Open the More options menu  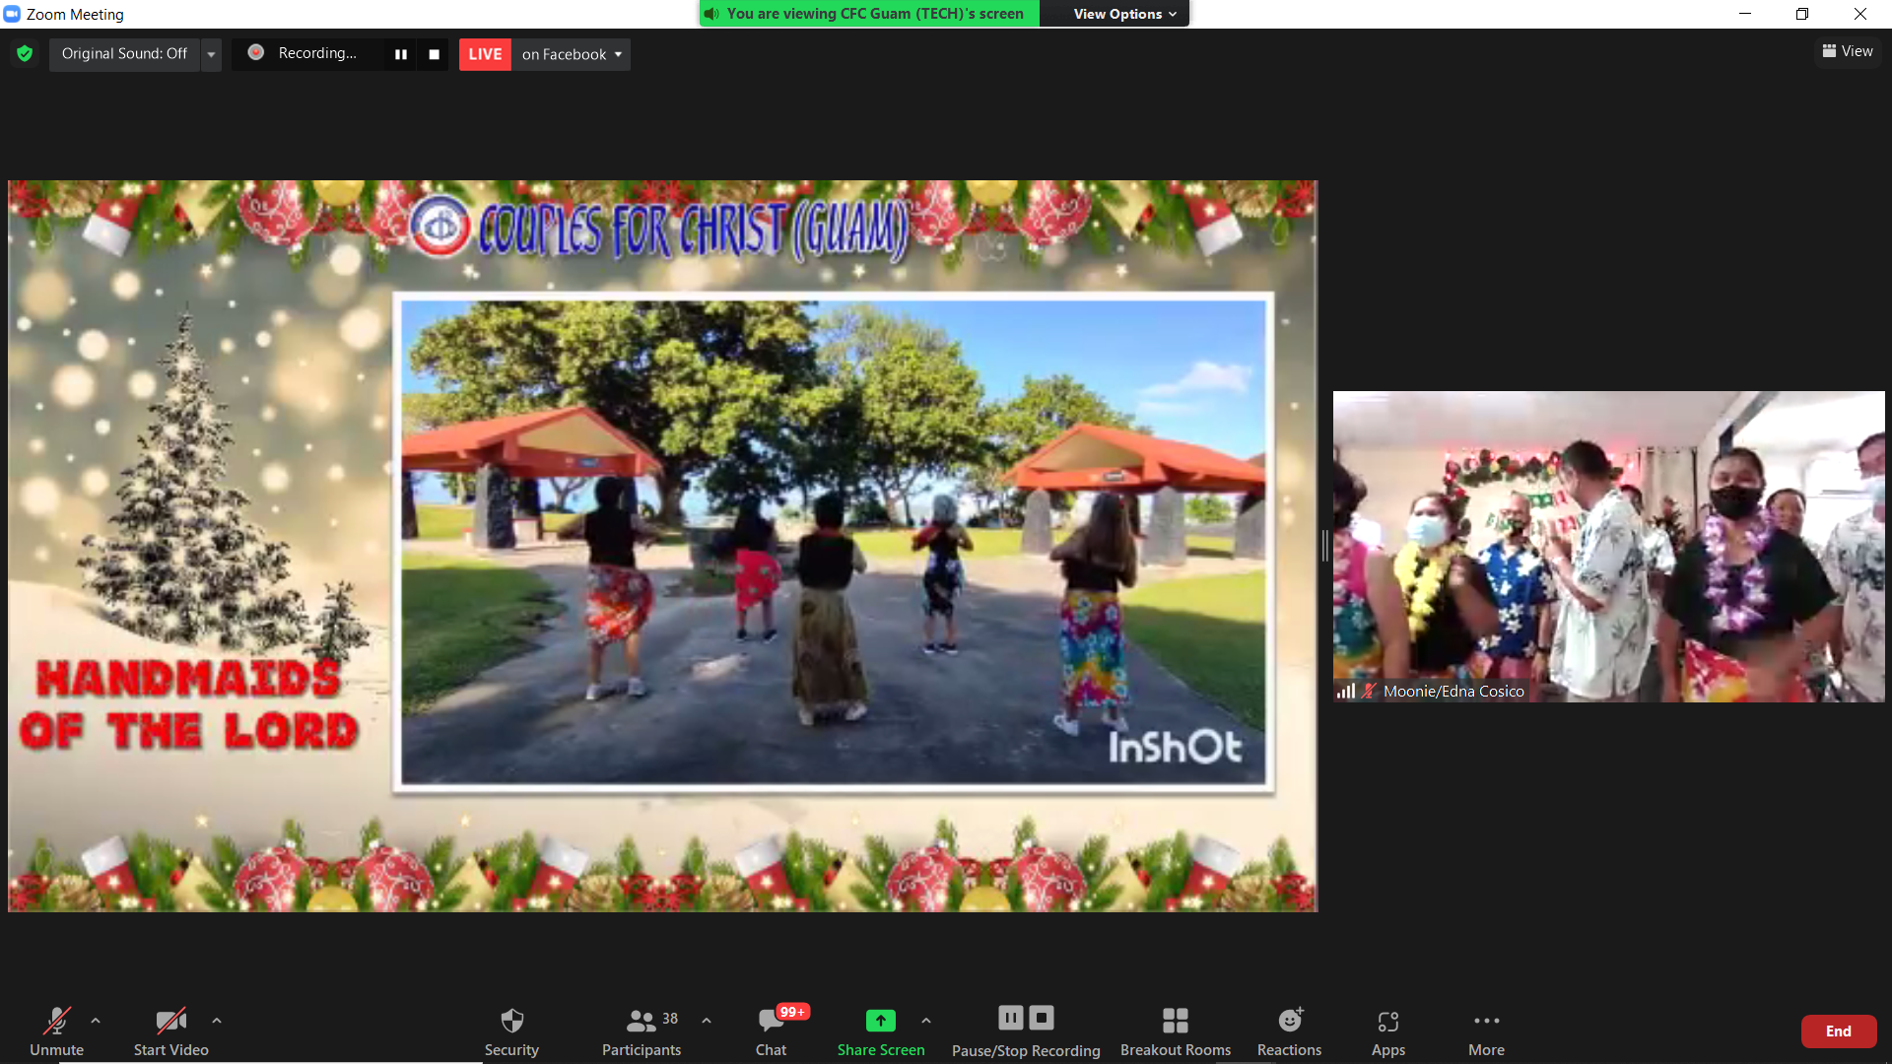point(1487,1031)
